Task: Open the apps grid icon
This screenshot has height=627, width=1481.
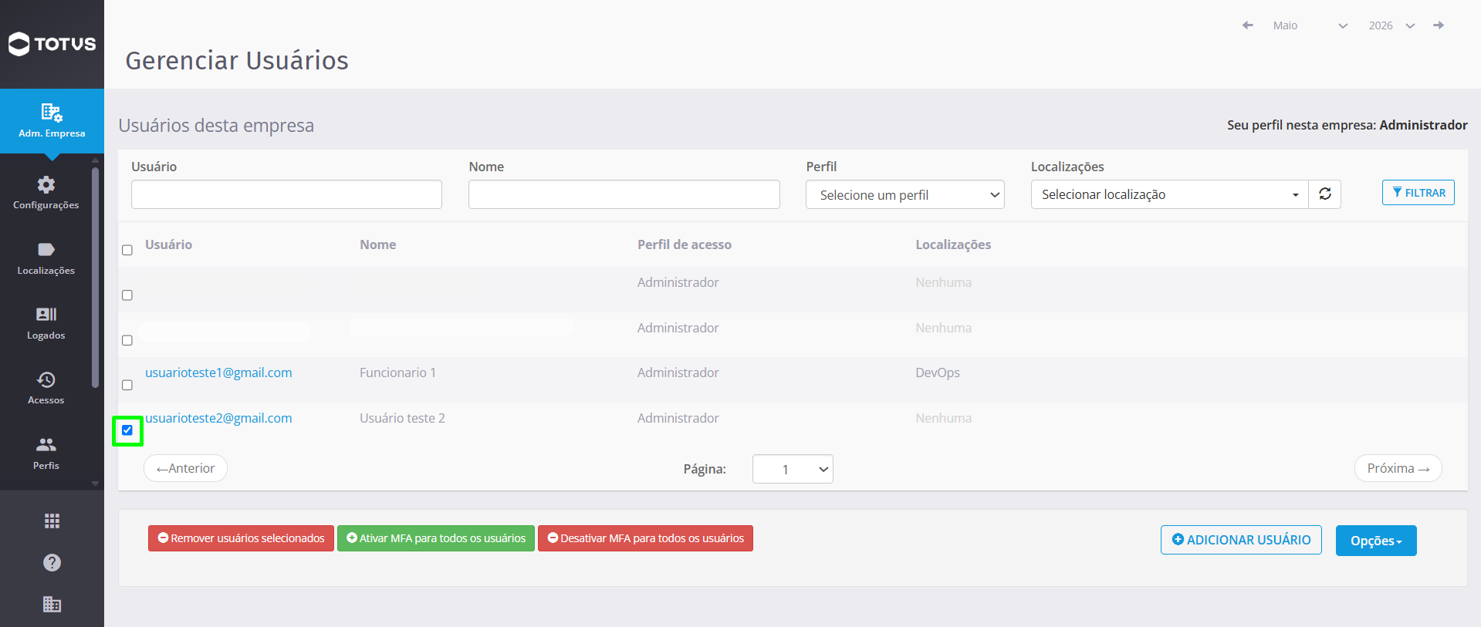Action: pyautogui.click(x=52, y=521)
